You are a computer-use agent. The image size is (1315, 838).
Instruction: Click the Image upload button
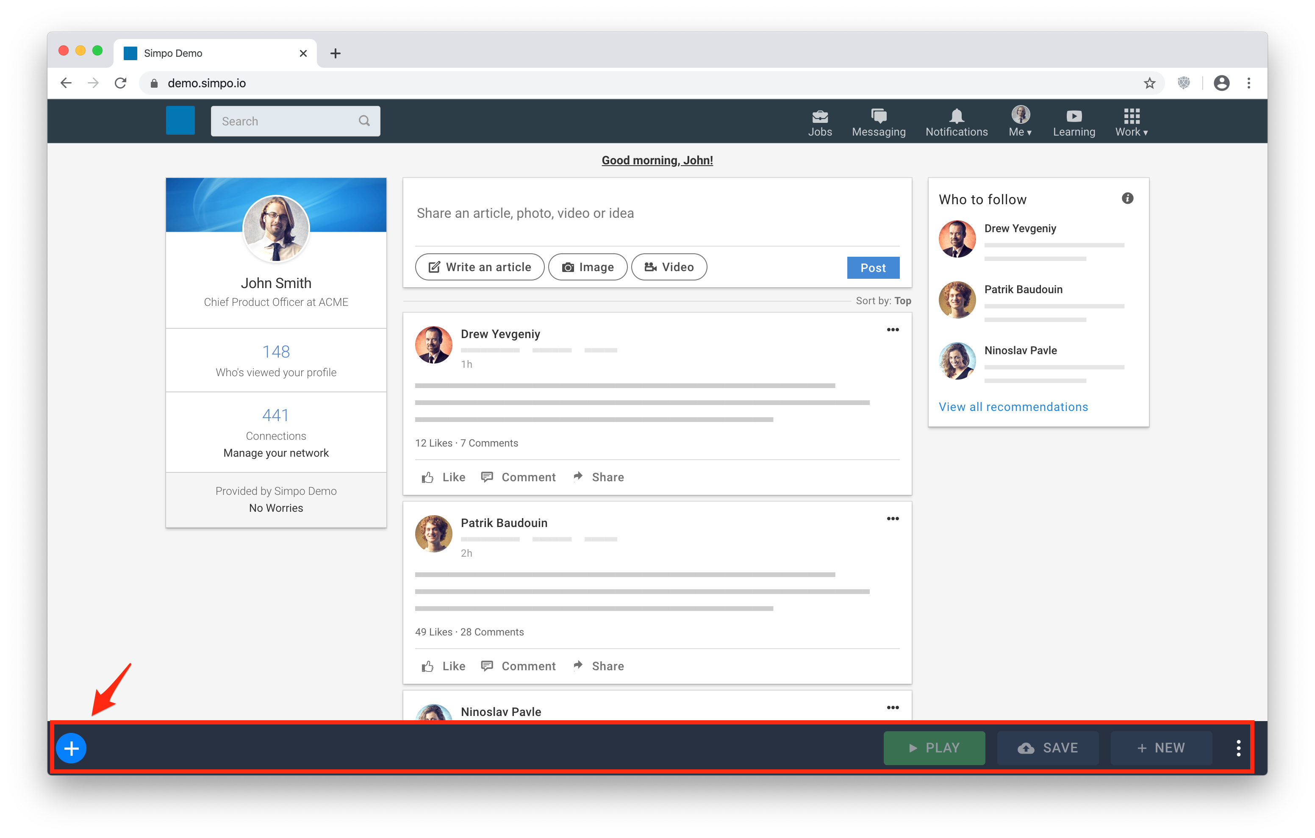(x=588, y=267)
